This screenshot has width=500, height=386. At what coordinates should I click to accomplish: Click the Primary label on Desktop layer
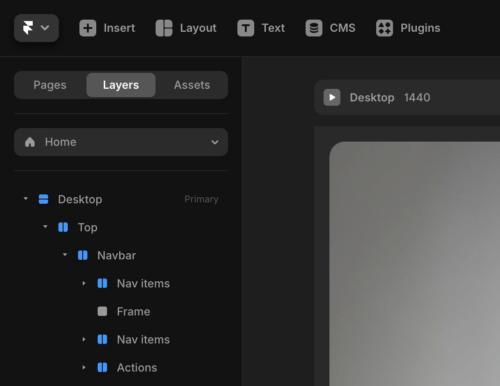pos(201,199)
